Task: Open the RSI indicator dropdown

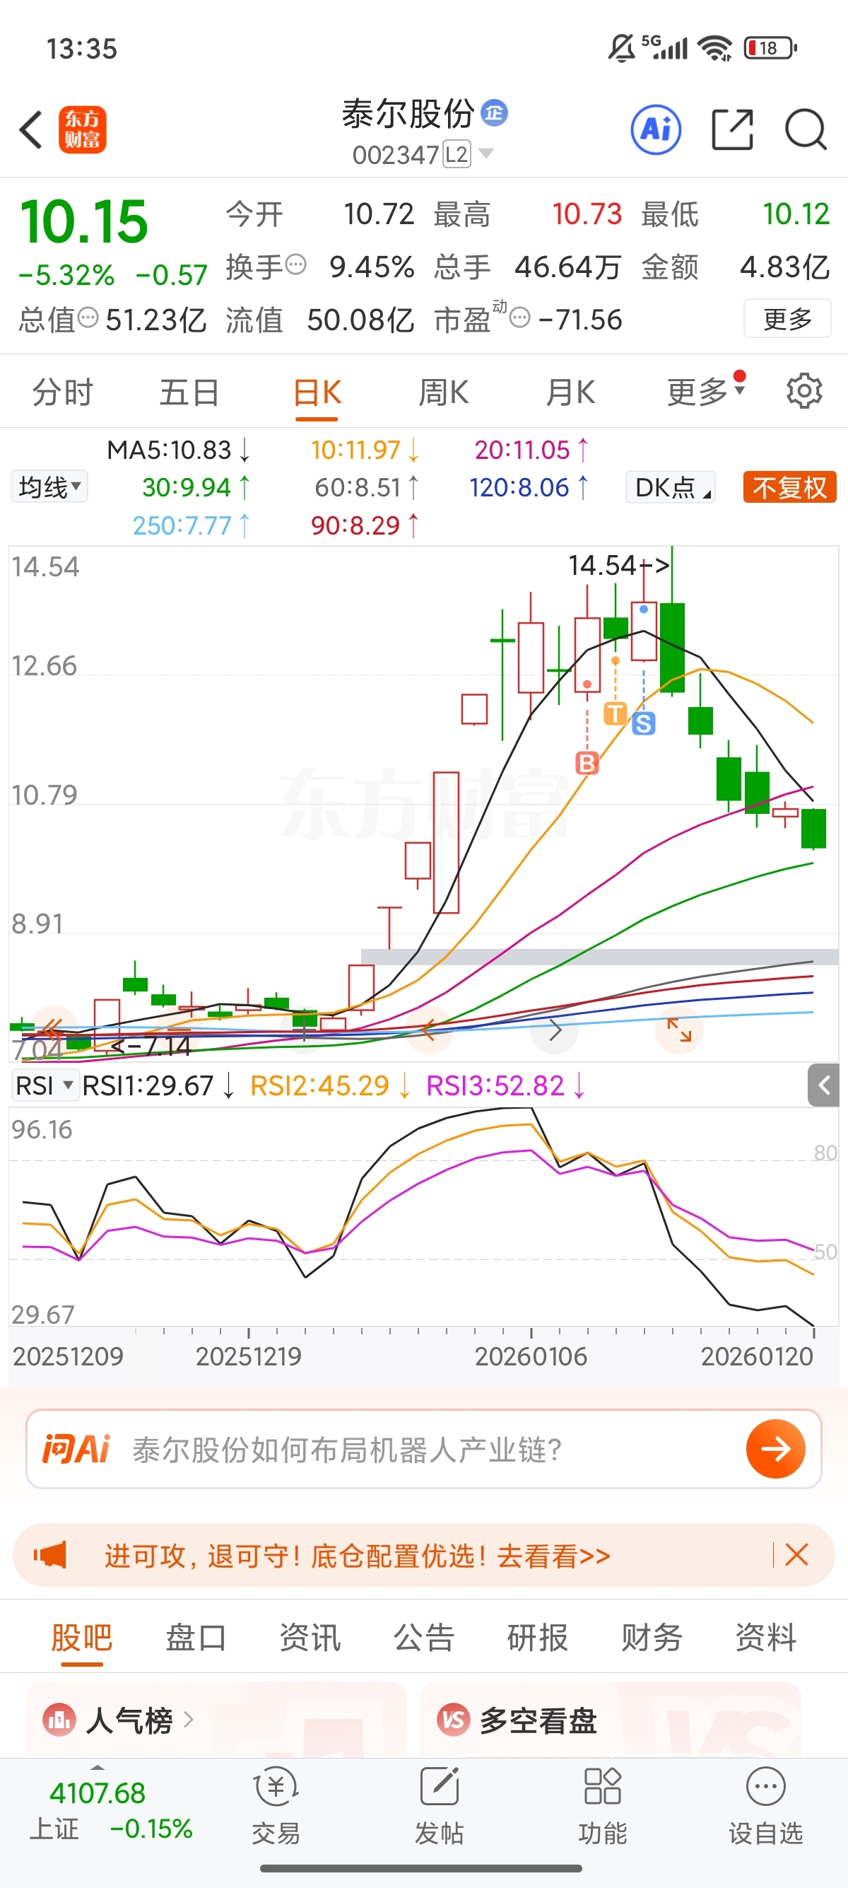Action: coord(45,1085)
